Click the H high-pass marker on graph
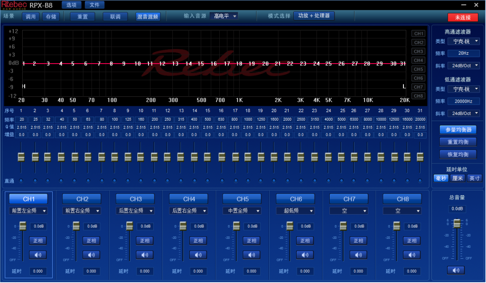 [x=24, y=86]
